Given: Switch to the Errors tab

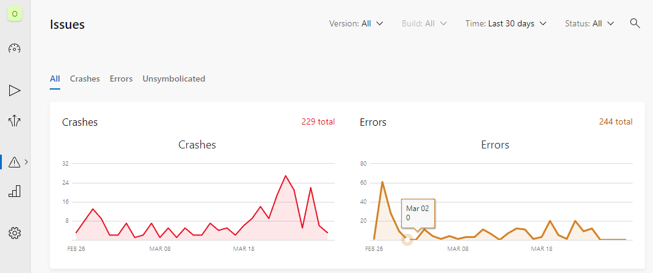Looking at the screenshot, I should coord(121,79).
